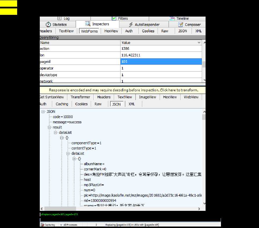Collapse the inner {} object node
The image size is (259, 228).
click(74, 159)
